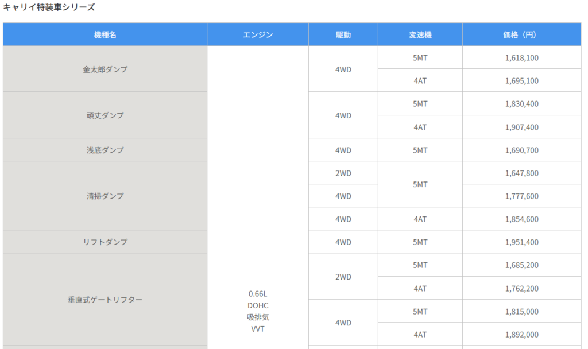
Task: Click the 0.66L DOHC engine spec cell
Action: coord(258,311)
